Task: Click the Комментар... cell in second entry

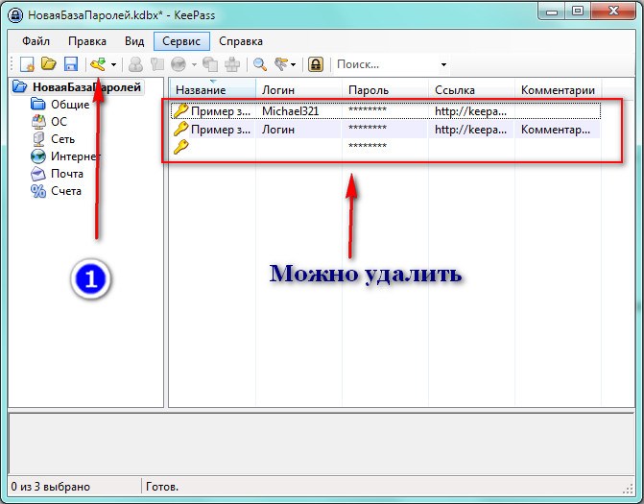Action: pos(556,130)
